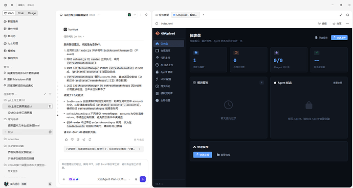Open task 界面风格与仪表板设计
This screenshot has width=353, height=188.
(21, 152)
